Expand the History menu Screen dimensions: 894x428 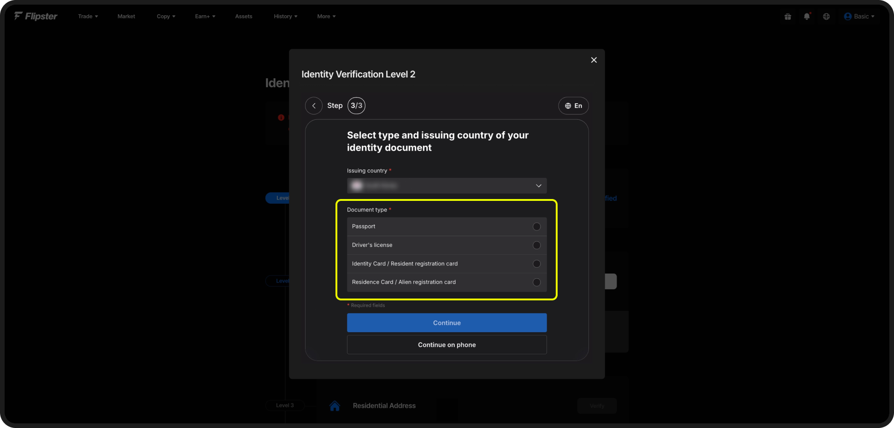[x=285, y=17]
